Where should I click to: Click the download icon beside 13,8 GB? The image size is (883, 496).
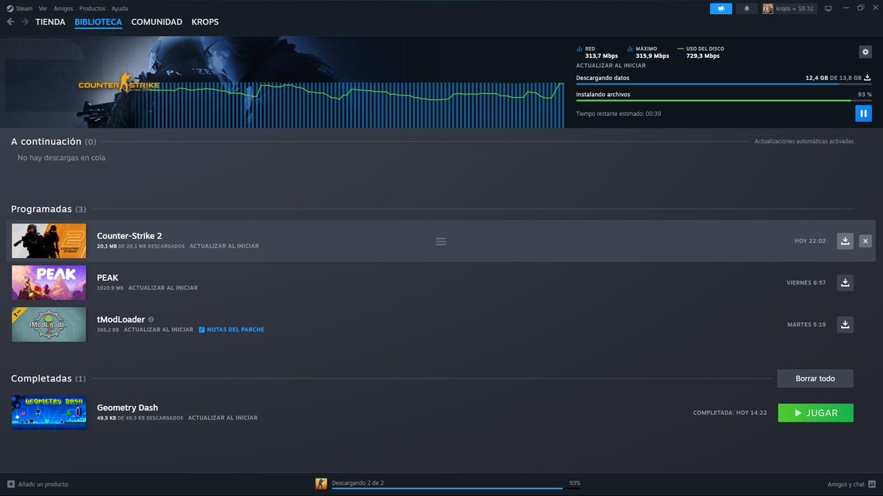pyautogui.click(x=868, y=77)
